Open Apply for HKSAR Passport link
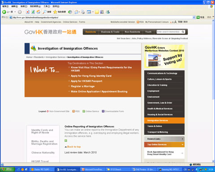Image resolution: width=215 pixels, height=172 pixels. (86, 81)
